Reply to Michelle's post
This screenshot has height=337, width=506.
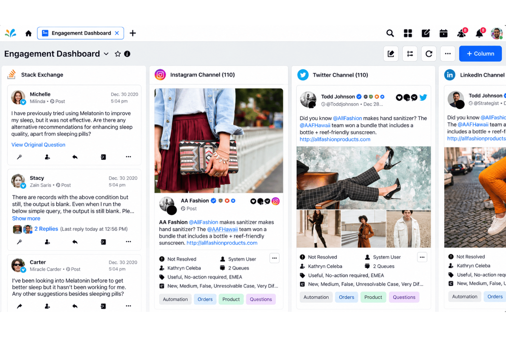[75, 157]
